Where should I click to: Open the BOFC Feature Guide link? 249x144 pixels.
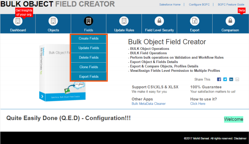click(231, 5)
